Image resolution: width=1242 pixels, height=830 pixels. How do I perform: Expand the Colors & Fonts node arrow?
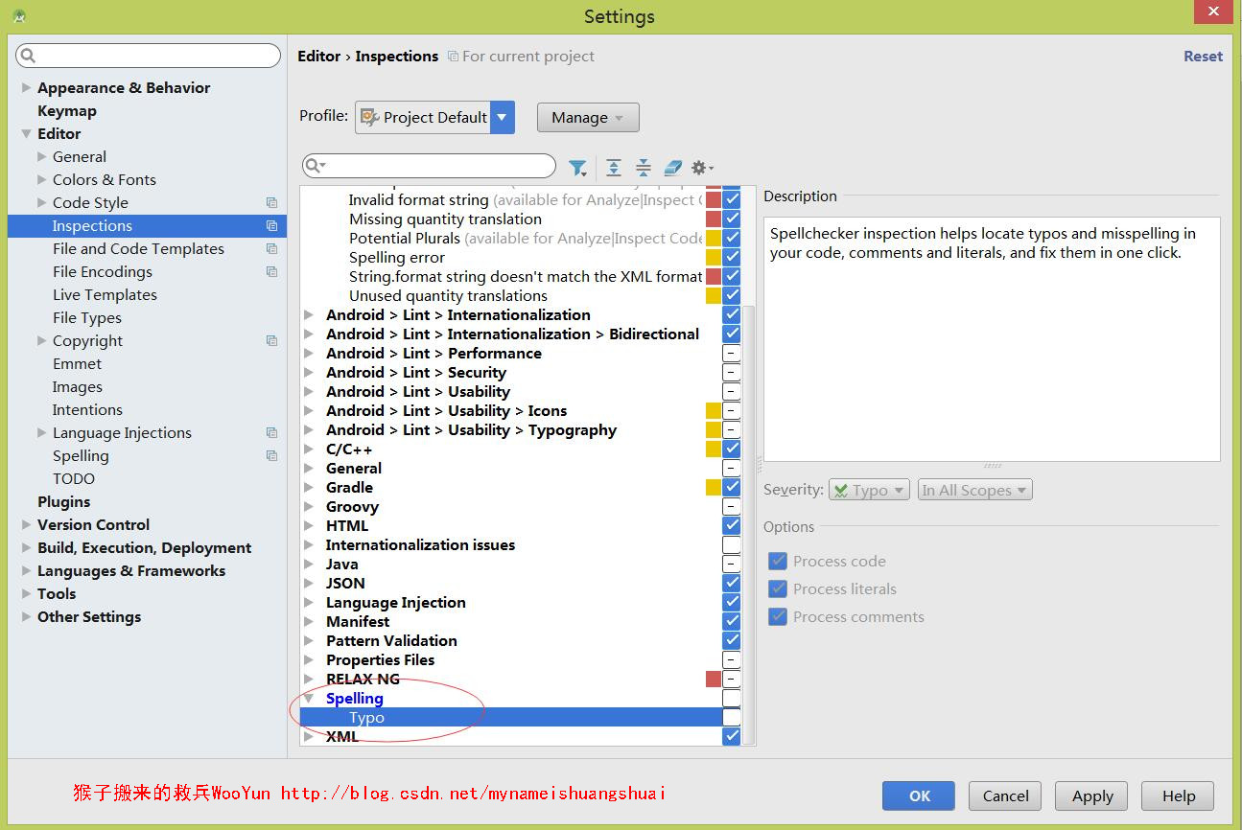pos(41,179)
